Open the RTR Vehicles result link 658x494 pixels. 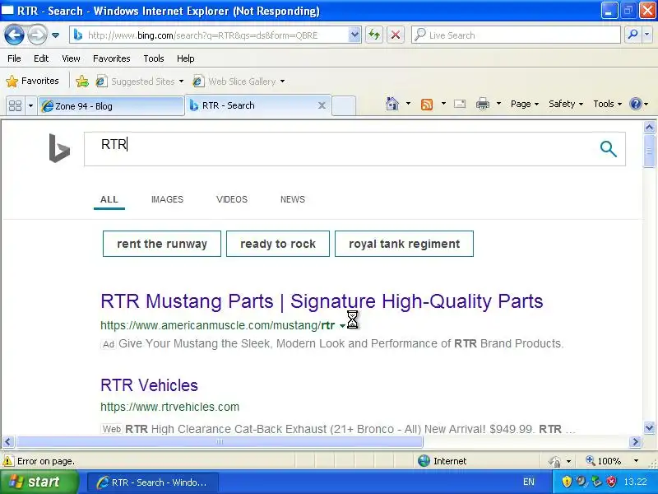tap(149, 385)
